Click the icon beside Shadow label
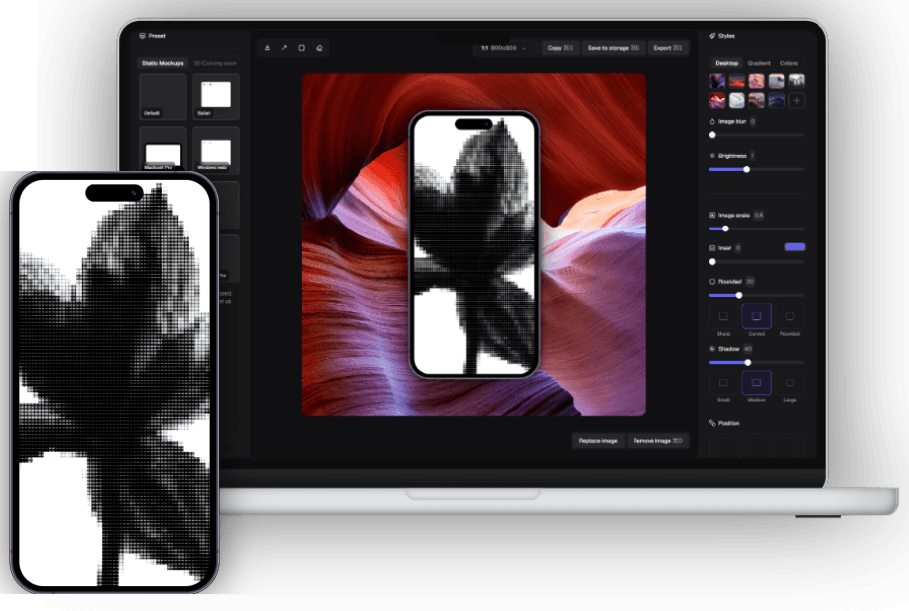The height and width of the screenshot is (611, 909). click(x=712, y=349)
